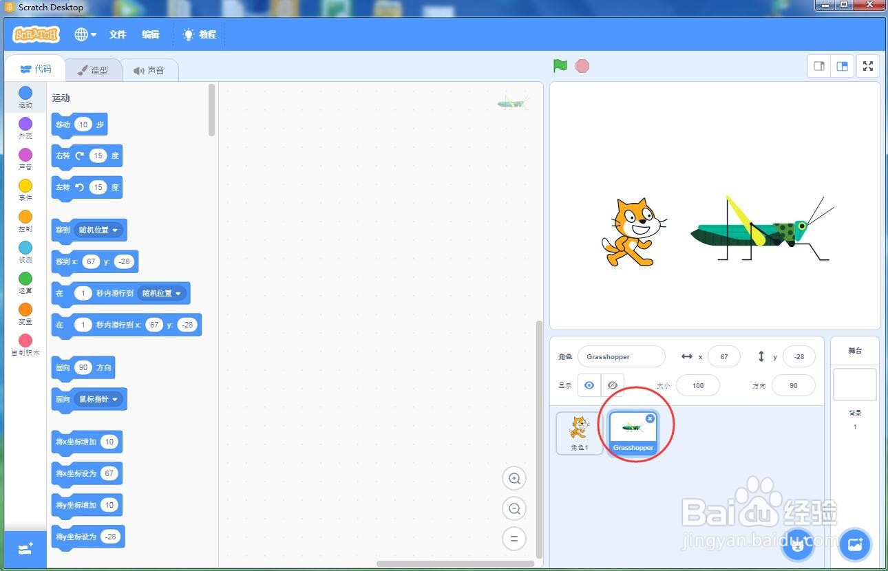Switch to the 代码 tab
The image size is (888, 571).
(x=36, y=69)
